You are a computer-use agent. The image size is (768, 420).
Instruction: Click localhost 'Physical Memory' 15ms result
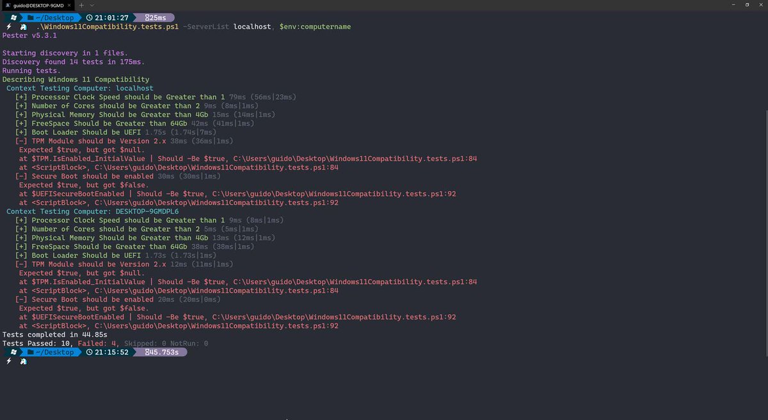(145, 115)
